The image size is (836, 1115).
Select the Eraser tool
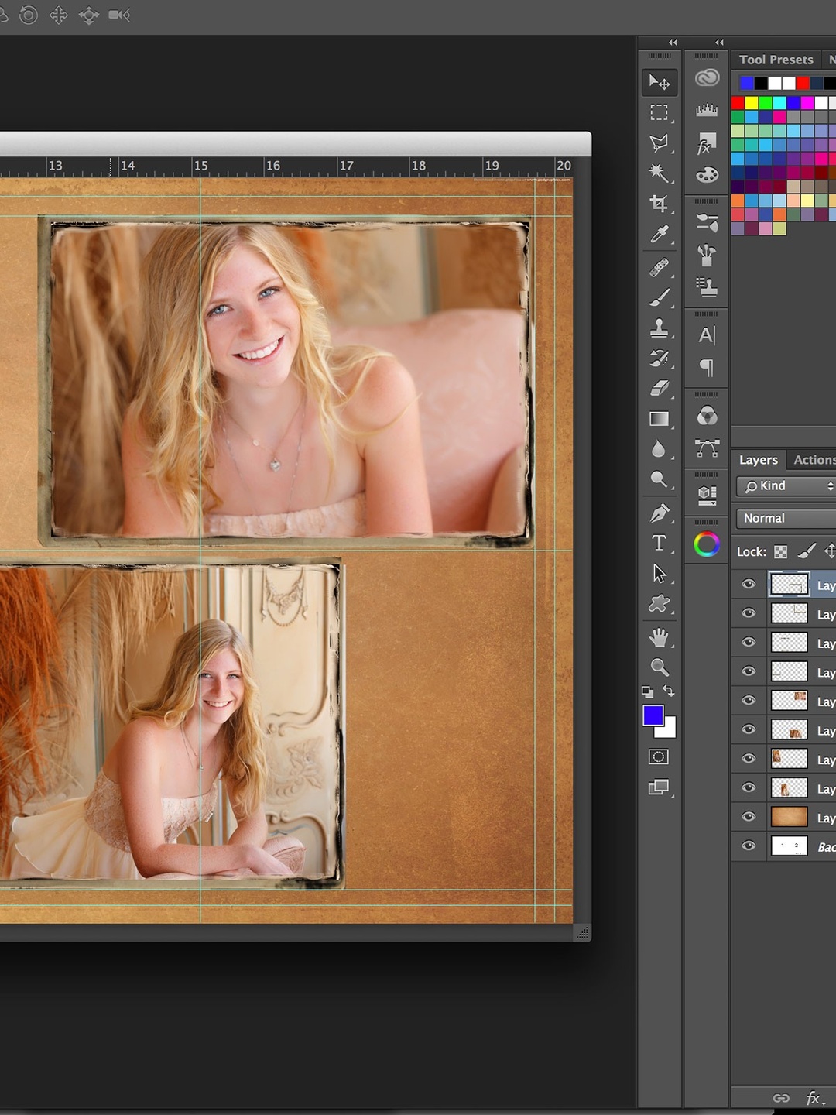tap(660, 389)
